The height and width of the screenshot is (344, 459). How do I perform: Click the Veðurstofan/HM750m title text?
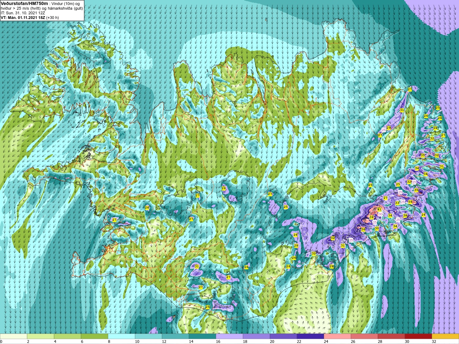[x=24, y=3]
